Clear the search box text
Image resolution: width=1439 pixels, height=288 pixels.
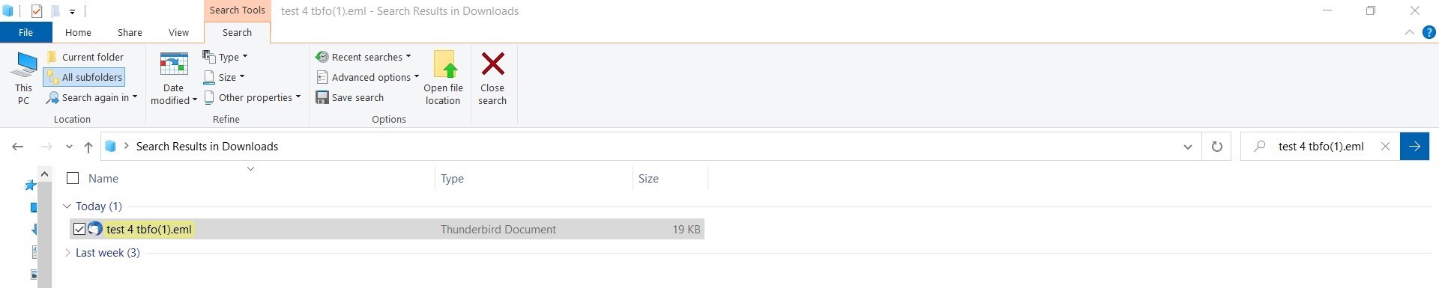coord(1385,147)
